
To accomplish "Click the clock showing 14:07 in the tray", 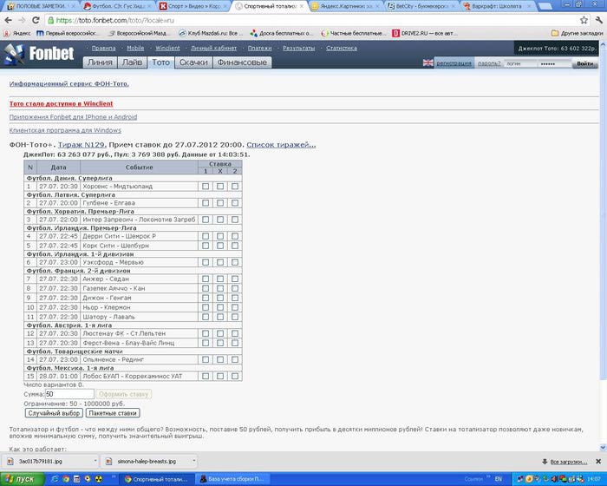I will (x=596, y=479).
